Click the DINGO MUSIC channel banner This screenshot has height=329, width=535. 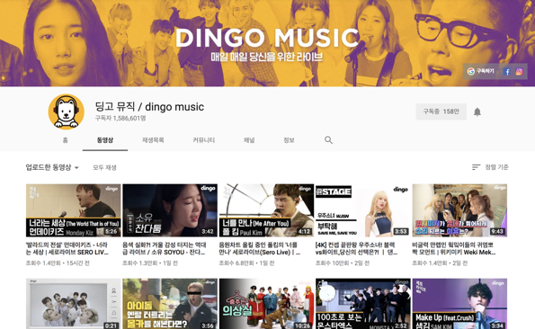(x=268, y=43)
